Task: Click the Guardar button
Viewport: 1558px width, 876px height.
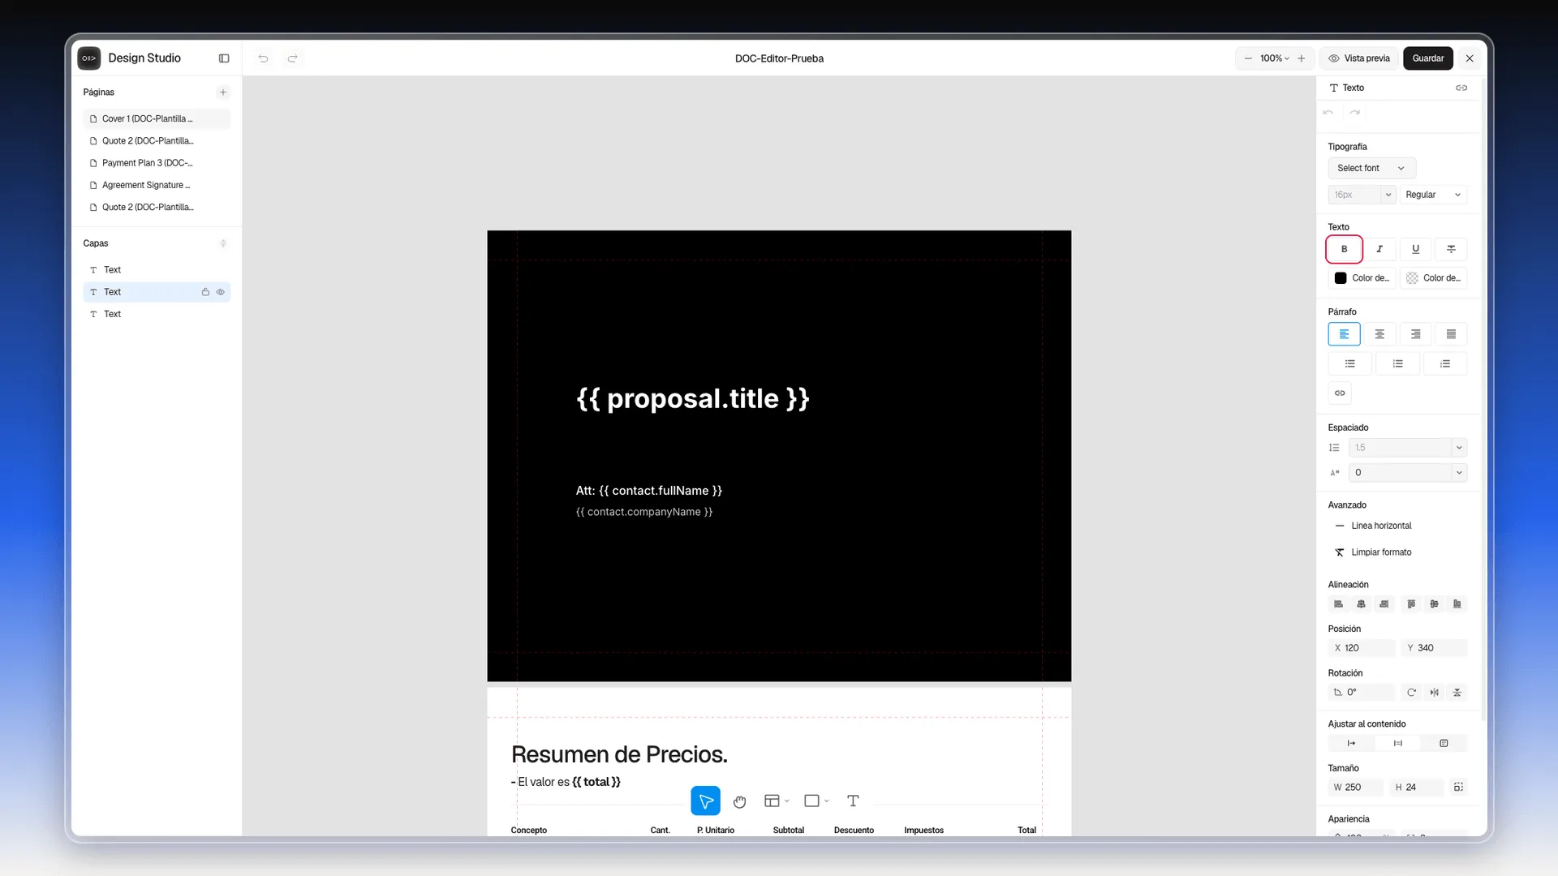Action: click(x=1427, y=58)
